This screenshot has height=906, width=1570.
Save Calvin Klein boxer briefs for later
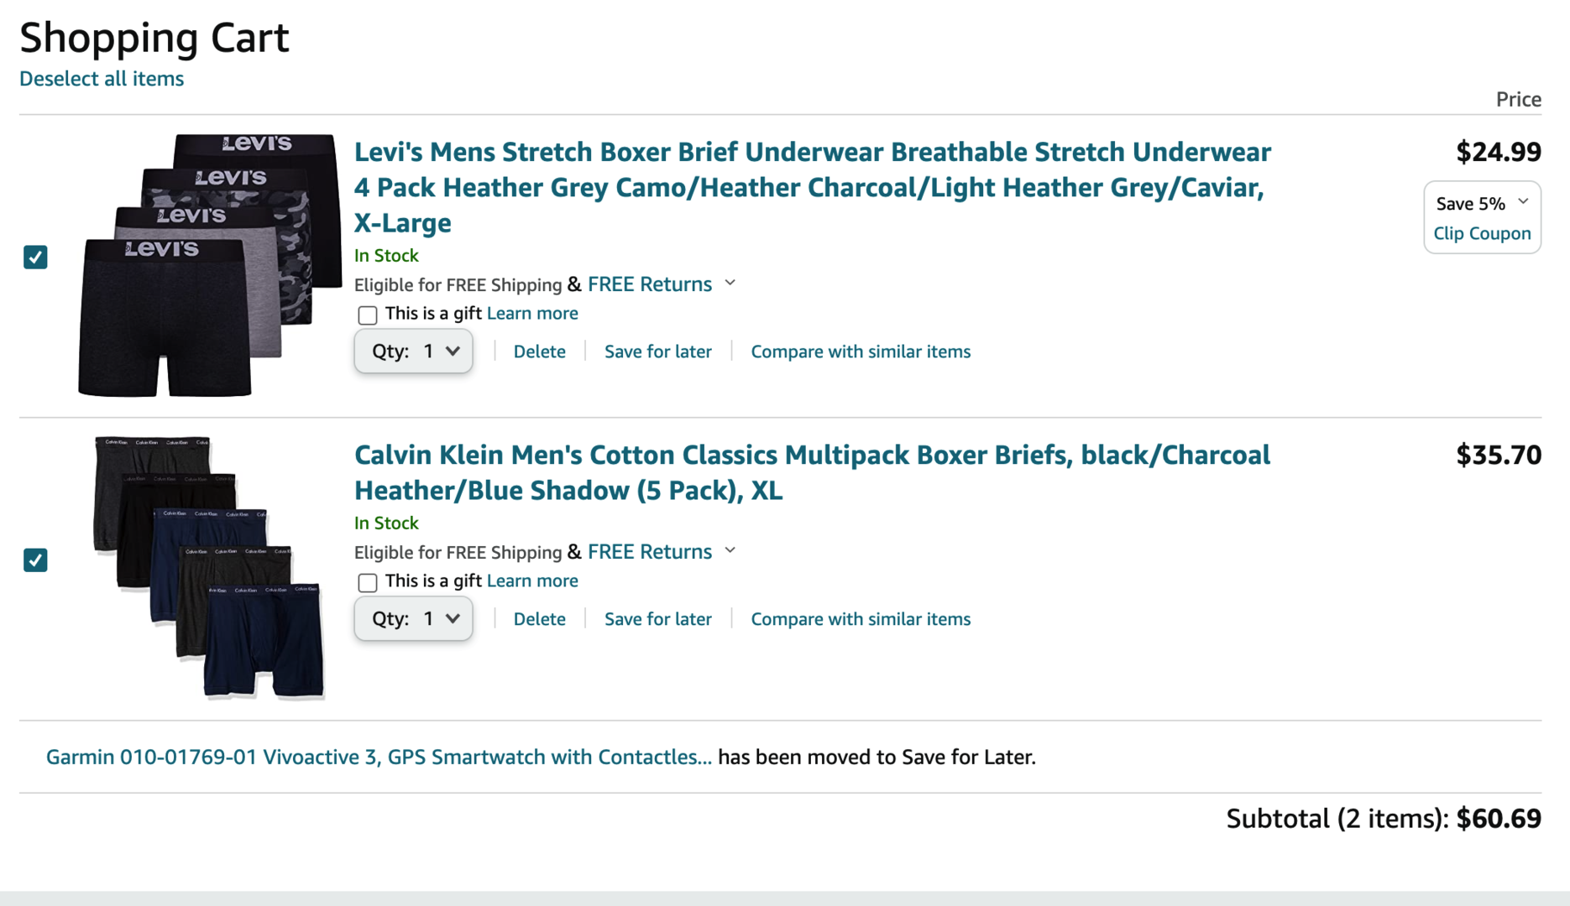(x=657, y=619)
